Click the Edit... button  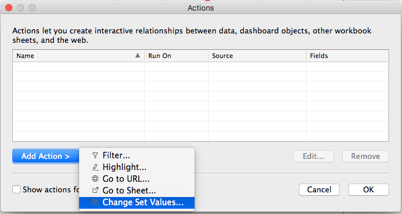[314, 157]
